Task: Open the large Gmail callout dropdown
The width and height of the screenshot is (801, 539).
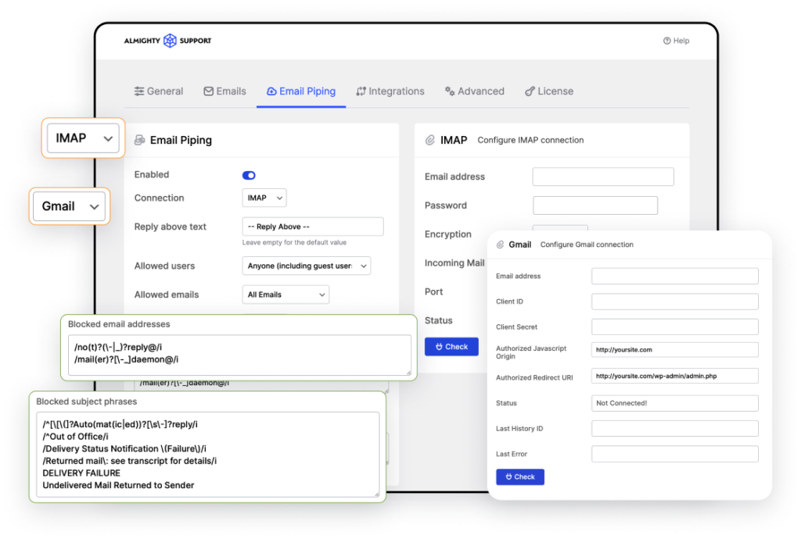Action: [x=70, y=206]
